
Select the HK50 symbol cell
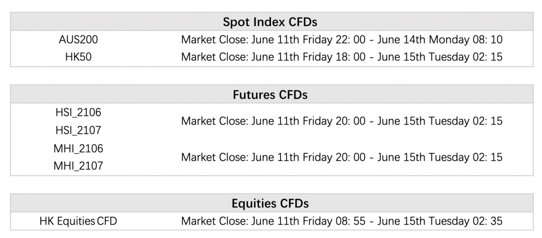point(78,57)
